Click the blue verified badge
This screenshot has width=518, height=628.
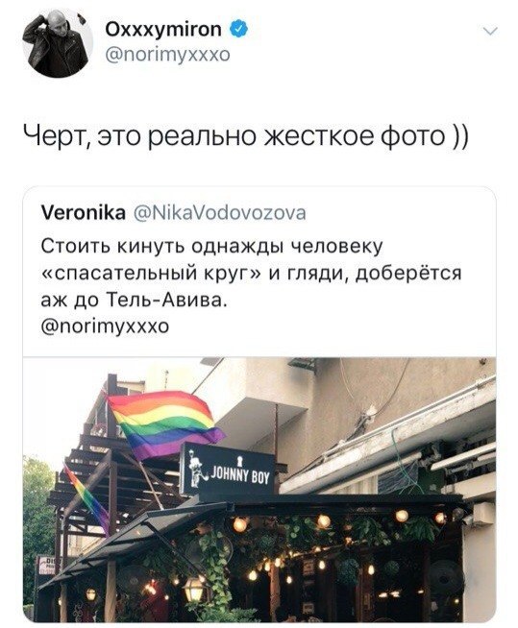tap(238, 29)
